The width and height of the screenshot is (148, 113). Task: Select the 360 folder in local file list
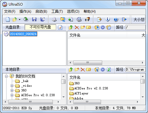pos(77,83)
